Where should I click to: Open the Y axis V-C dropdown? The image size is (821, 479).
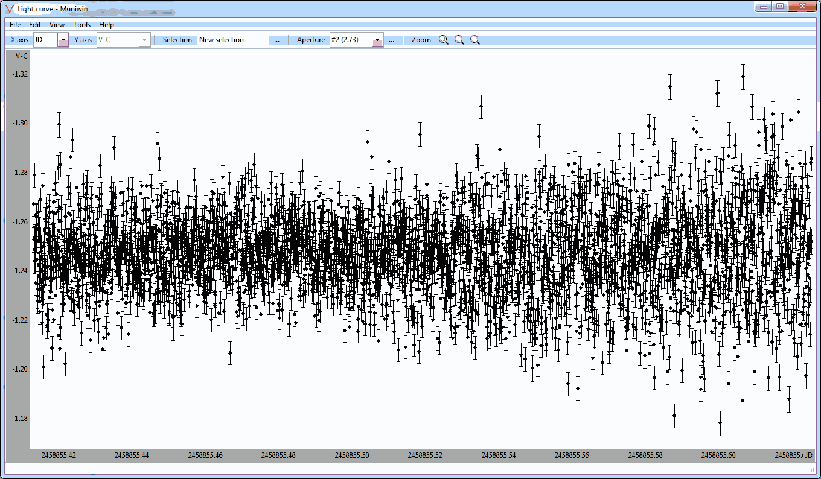[144, 40]
